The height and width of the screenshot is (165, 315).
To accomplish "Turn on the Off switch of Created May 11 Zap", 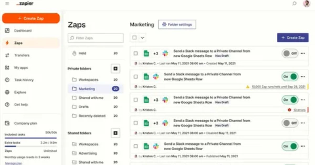I will click(290, 53).
